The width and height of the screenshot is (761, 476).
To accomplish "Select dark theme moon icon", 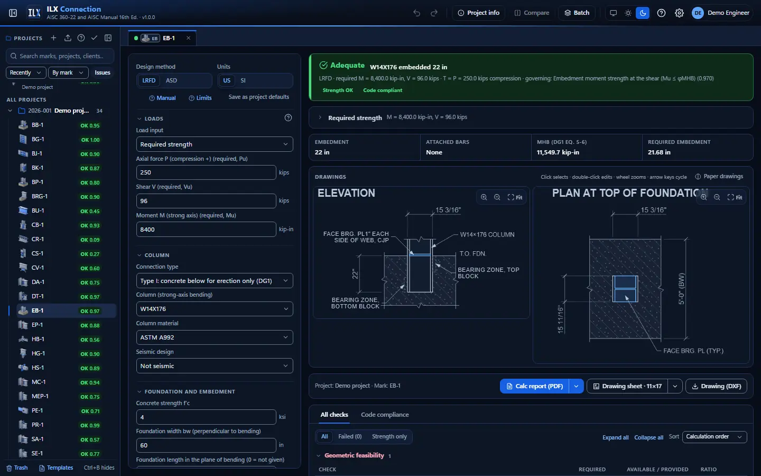I will point(643,13).
